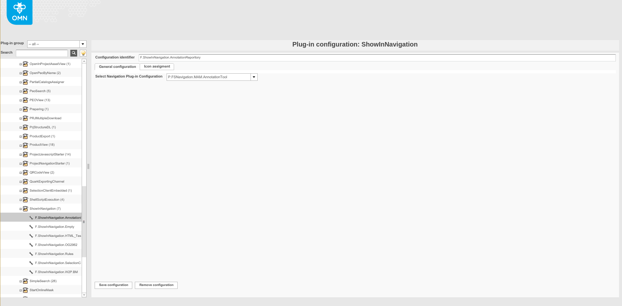Click the OpenPeoByName plug-in icon
The image size is (622, 306).
[25, 73]
